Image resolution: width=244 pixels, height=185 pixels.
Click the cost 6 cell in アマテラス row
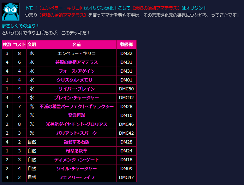[19, 62]
